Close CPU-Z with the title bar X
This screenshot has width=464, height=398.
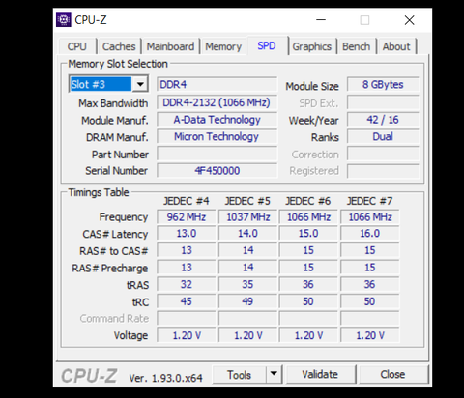point(409,20)
